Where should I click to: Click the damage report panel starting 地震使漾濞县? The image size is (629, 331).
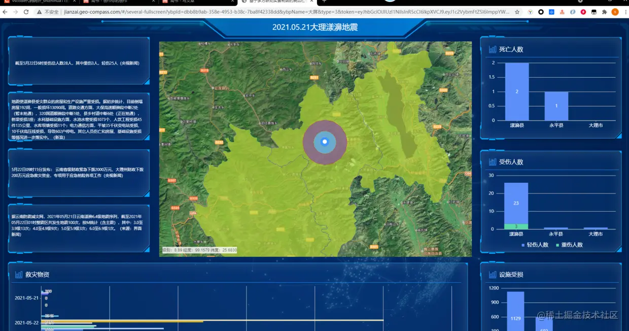tap(79, 117)
